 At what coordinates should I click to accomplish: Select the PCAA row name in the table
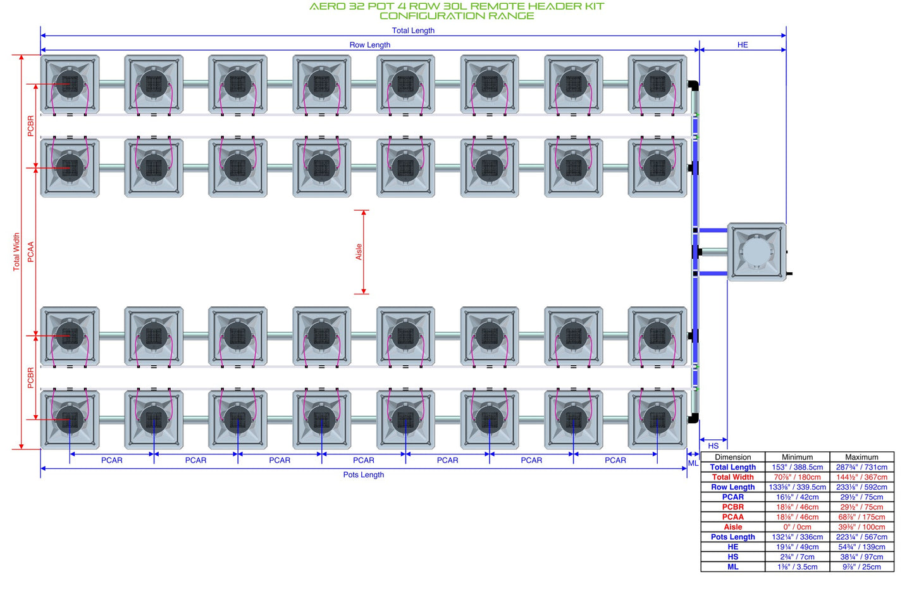click(733, 517)
